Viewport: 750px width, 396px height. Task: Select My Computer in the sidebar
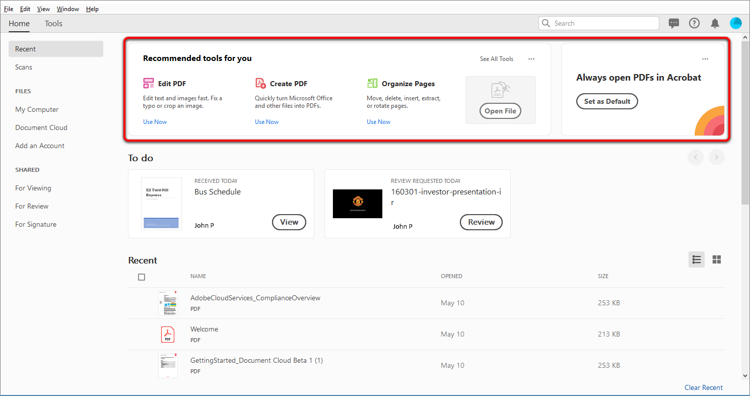coord(37,109)
